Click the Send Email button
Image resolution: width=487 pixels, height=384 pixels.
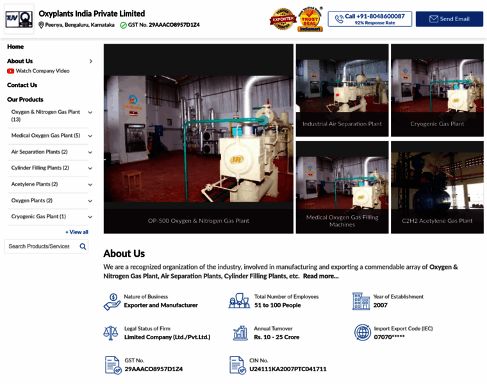click(x=449, y=19)
